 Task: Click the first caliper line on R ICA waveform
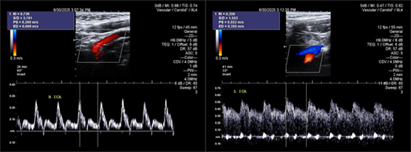click(79, 114)
